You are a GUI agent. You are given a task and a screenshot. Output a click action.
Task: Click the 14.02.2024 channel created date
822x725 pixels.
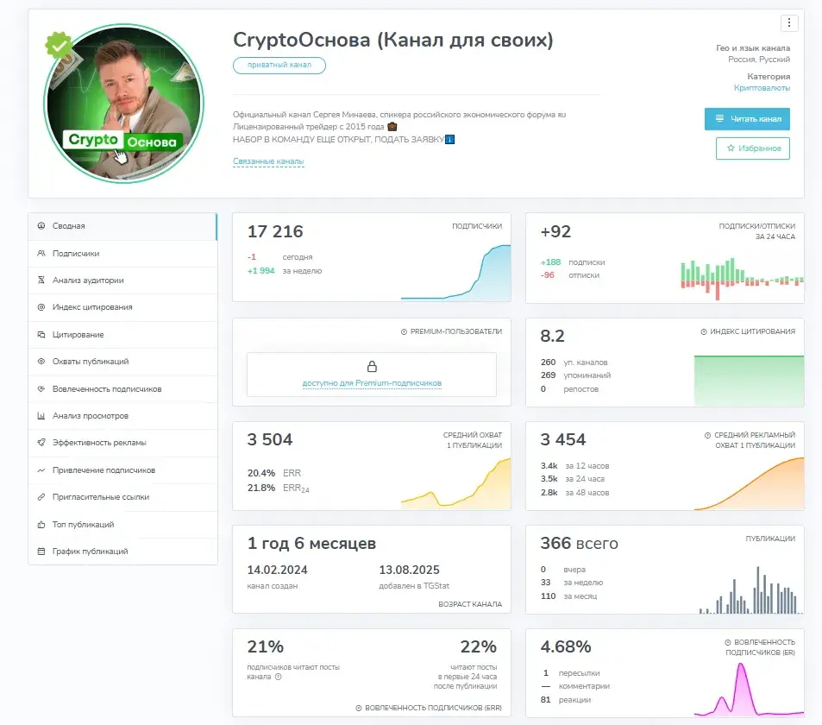tap(278, 571)
